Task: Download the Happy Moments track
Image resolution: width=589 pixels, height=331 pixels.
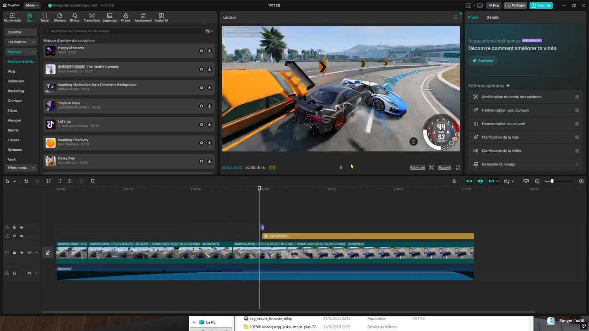Action: (209, 51)
